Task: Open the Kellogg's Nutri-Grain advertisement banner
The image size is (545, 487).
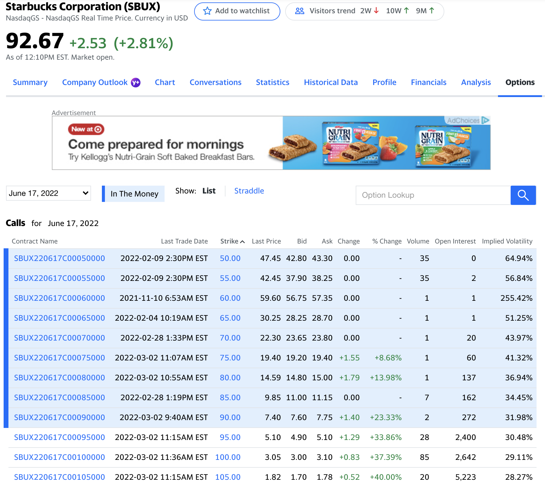Action: pyautogui.click(x=271, y=143)
